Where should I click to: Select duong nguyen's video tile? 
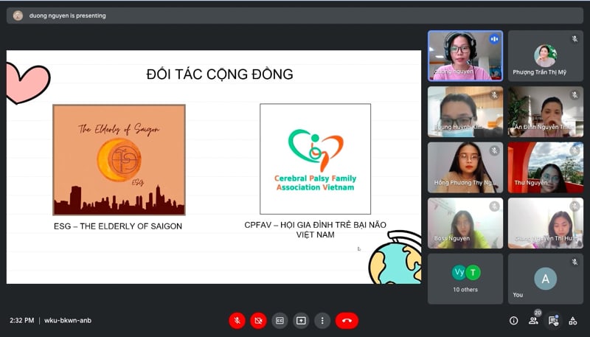pos(465,55)
